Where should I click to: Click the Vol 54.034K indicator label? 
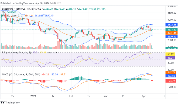tap(9, 12)
